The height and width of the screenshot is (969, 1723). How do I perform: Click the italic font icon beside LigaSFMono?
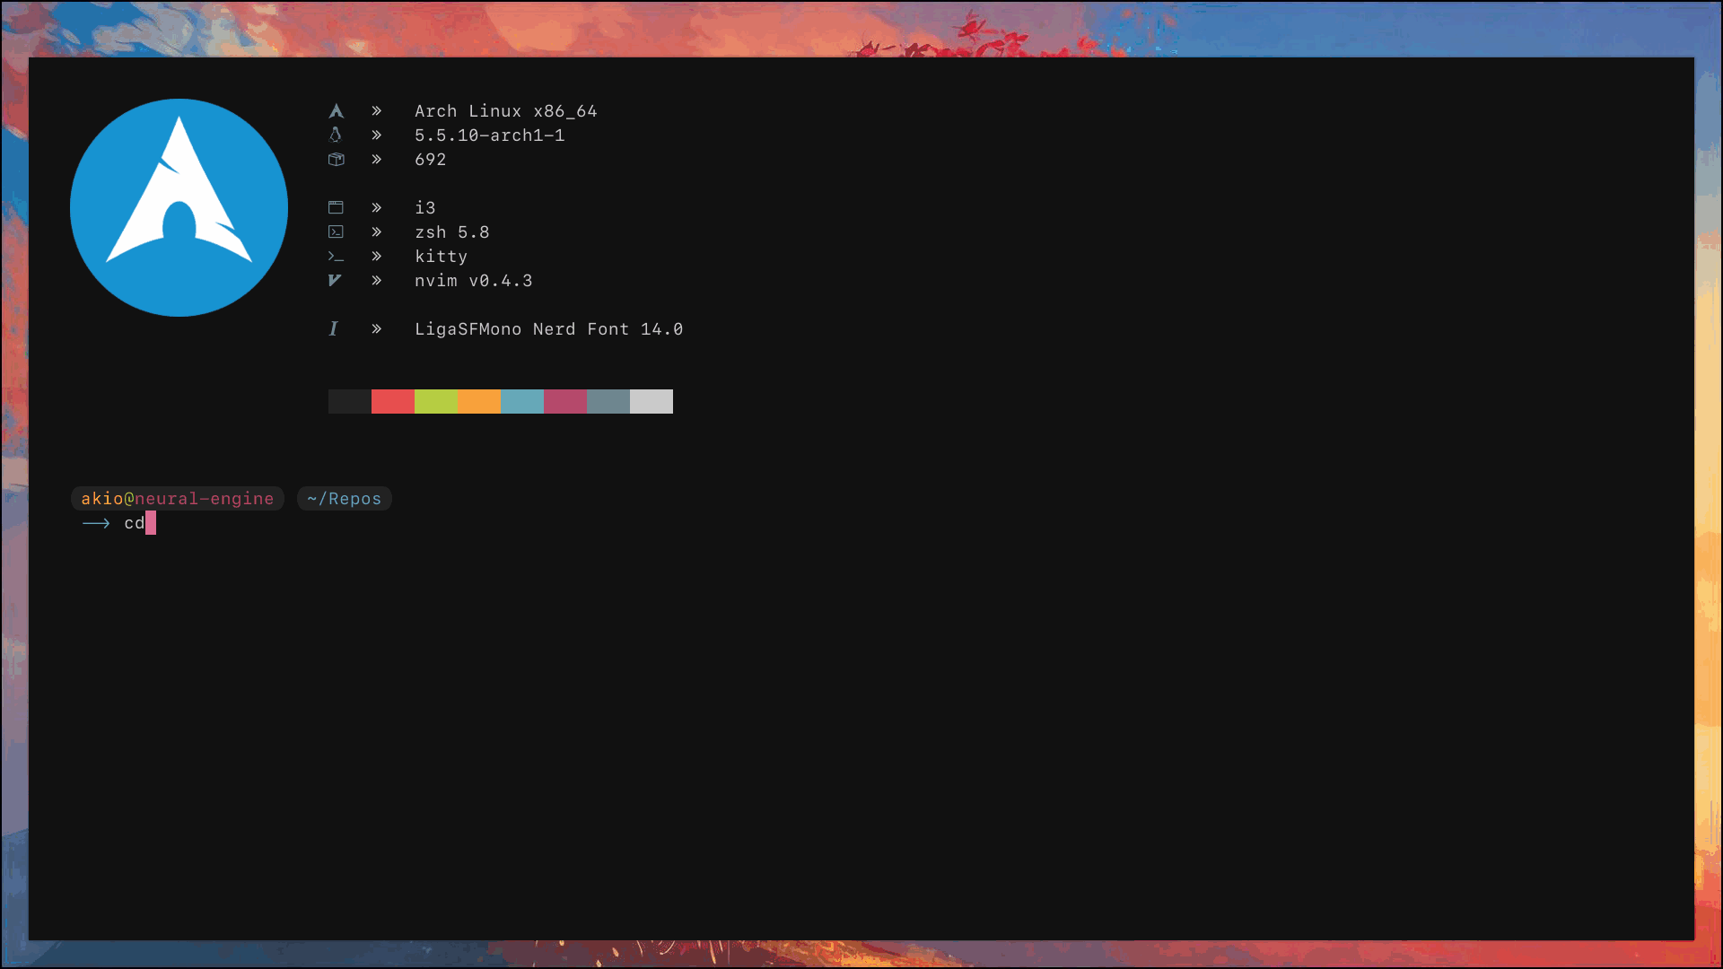pos(334,329)
